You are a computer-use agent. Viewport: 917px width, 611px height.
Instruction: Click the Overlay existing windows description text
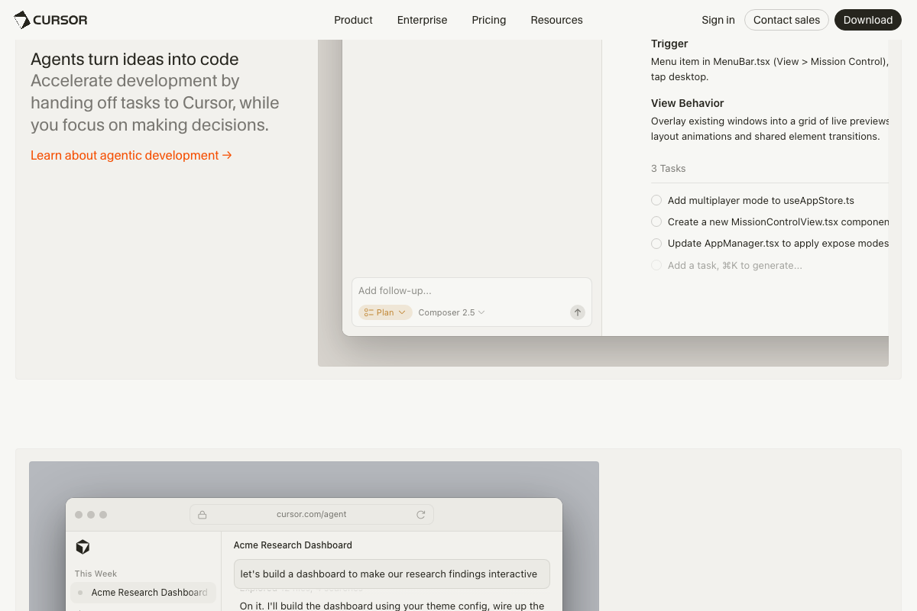point(770,129)
